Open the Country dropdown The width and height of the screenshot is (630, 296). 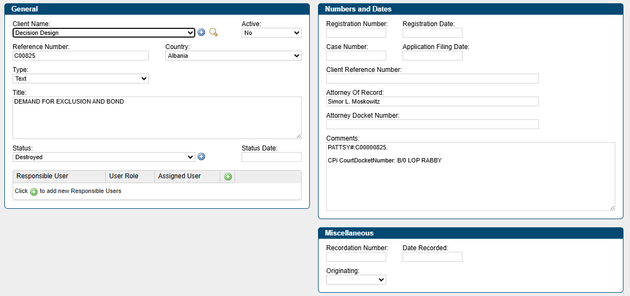(x=233, y=56)
